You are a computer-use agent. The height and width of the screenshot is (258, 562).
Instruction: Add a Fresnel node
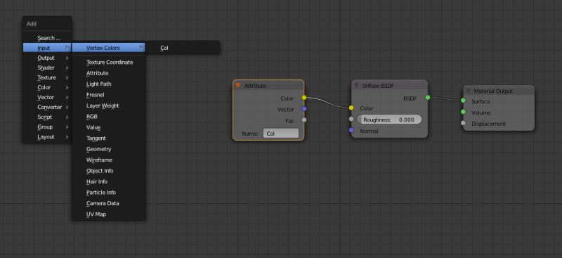[x=109, y=95]
